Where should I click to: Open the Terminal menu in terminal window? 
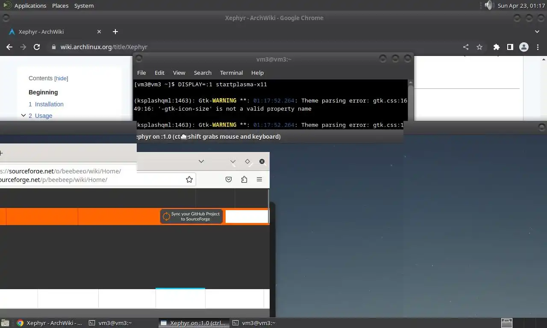tap(231, 73)
